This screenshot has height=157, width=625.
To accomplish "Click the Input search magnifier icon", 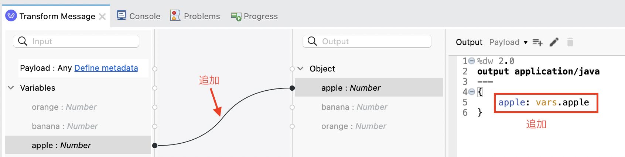I will tap(23, 41).
